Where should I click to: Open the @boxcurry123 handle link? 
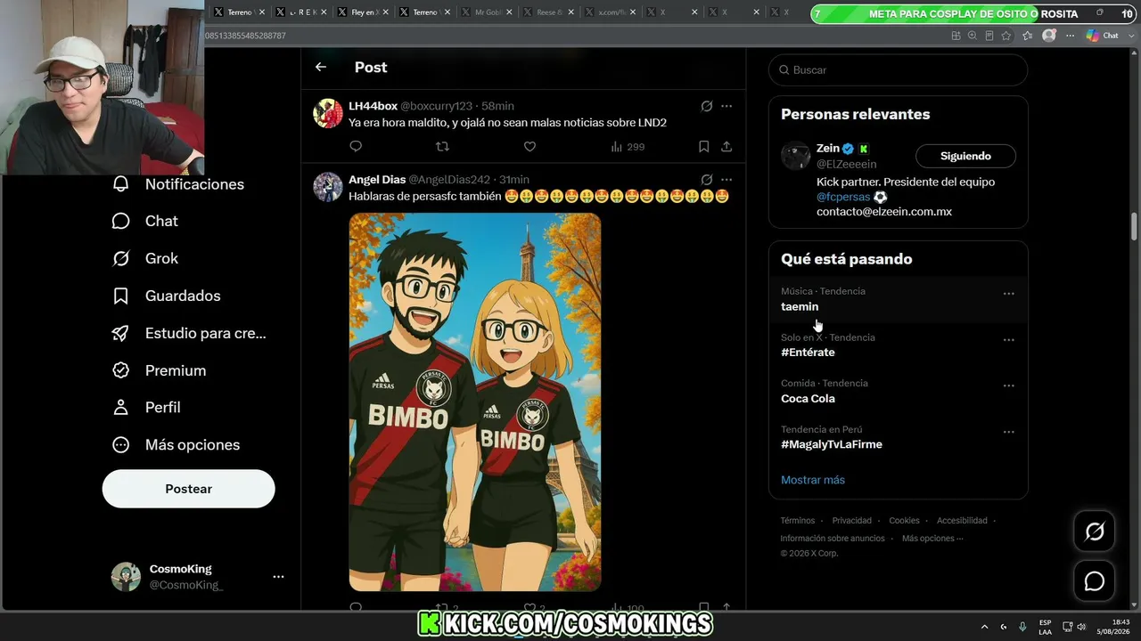(x=437, y=106)
